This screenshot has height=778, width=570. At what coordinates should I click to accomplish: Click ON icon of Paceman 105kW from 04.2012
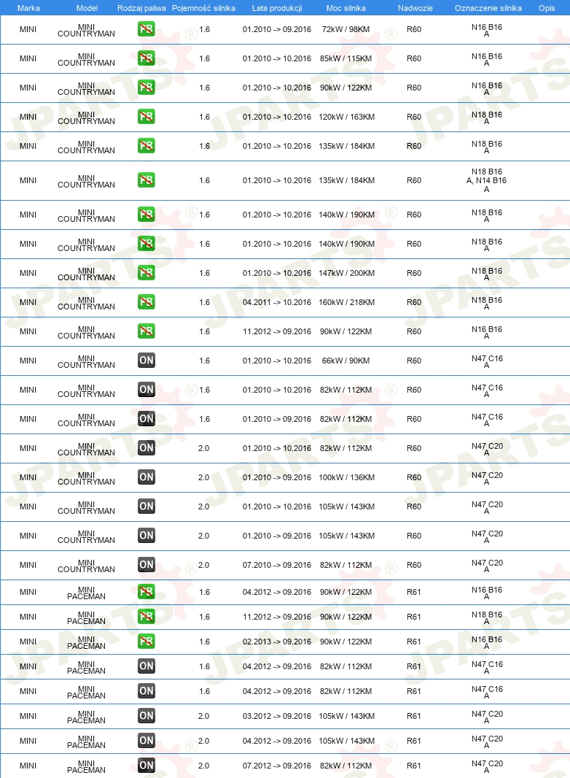click(x=147, y=741)
